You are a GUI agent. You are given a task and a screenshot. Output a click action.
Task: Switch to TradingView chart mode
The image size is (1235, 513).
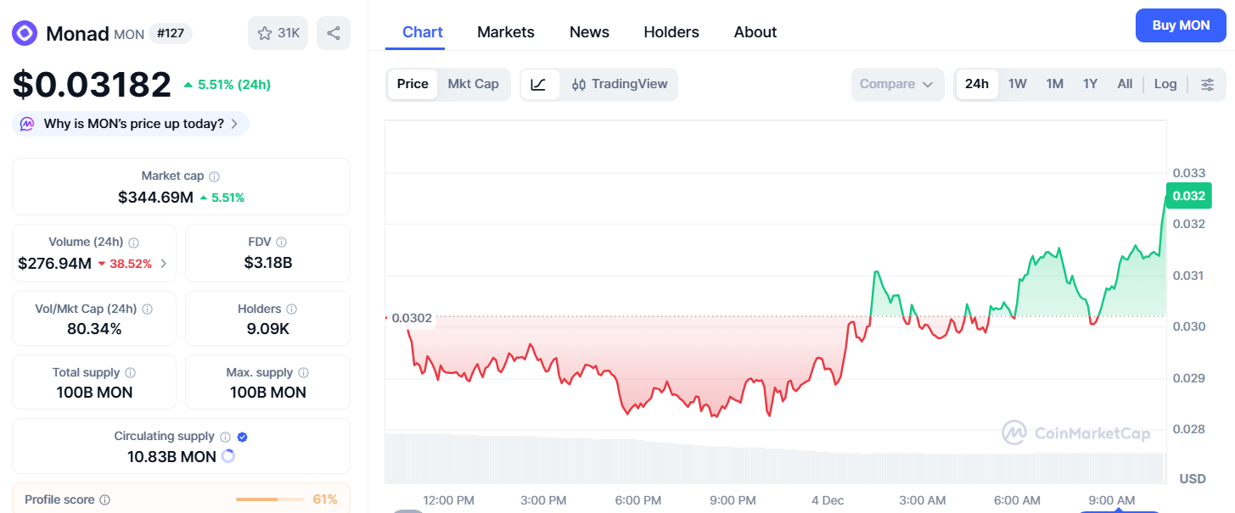point(620,84)
